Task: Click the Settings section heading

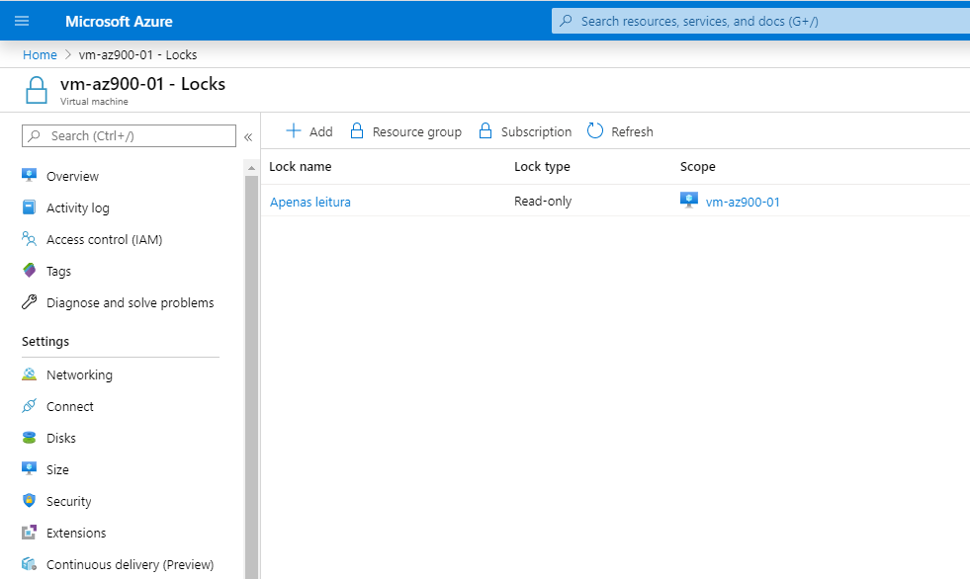Action: coord(45,341)
